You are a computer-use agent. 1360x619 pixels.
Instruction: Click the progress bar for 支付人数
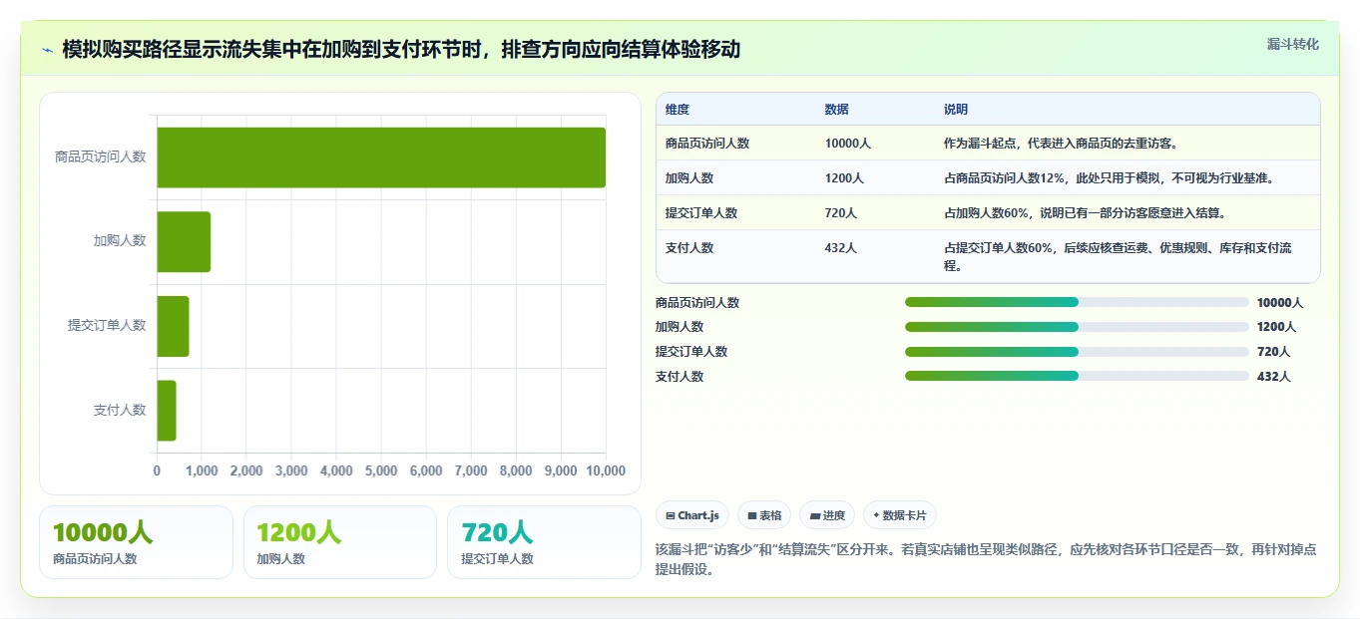coord(1077,376)
